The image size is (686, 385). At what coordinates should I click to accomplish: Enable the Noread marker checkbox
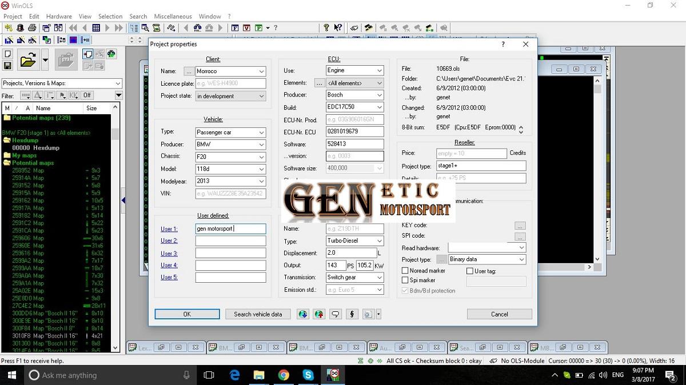pos(405,271)
